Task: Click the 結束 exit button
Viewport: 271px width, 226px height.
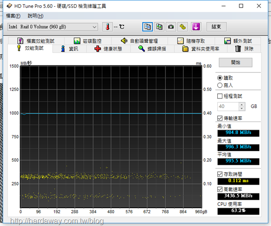Action: click(x=216, y=27)
